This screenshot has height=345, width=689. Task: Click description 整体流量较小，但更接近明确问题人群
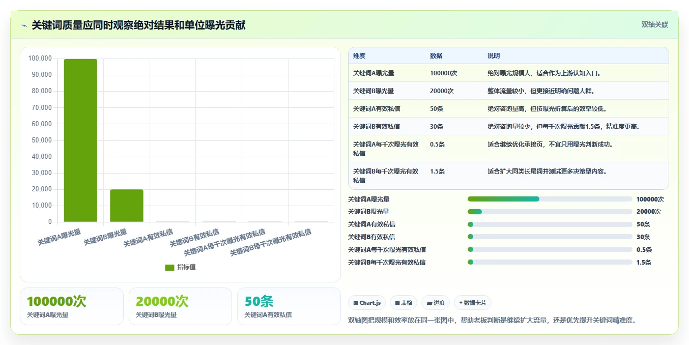[541, 91]
